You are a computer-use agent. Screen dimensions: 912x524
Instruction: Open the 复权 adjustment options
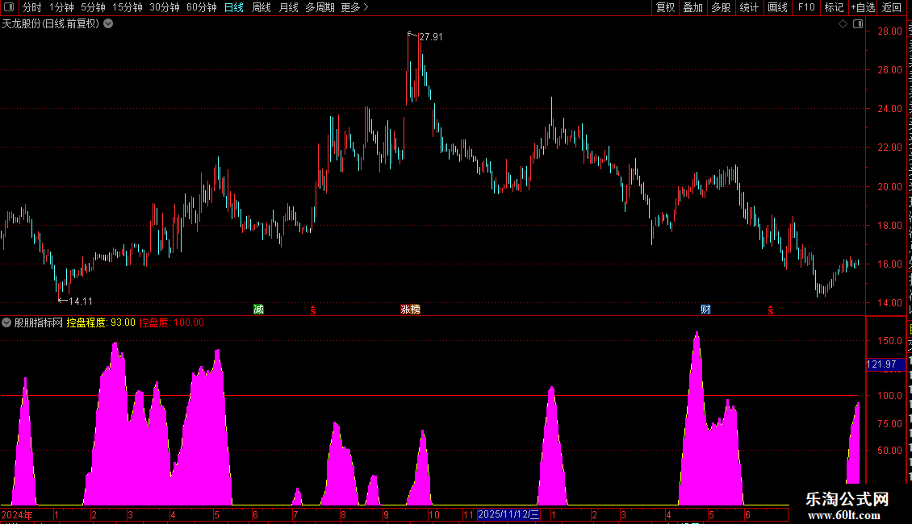click(665, 7)
